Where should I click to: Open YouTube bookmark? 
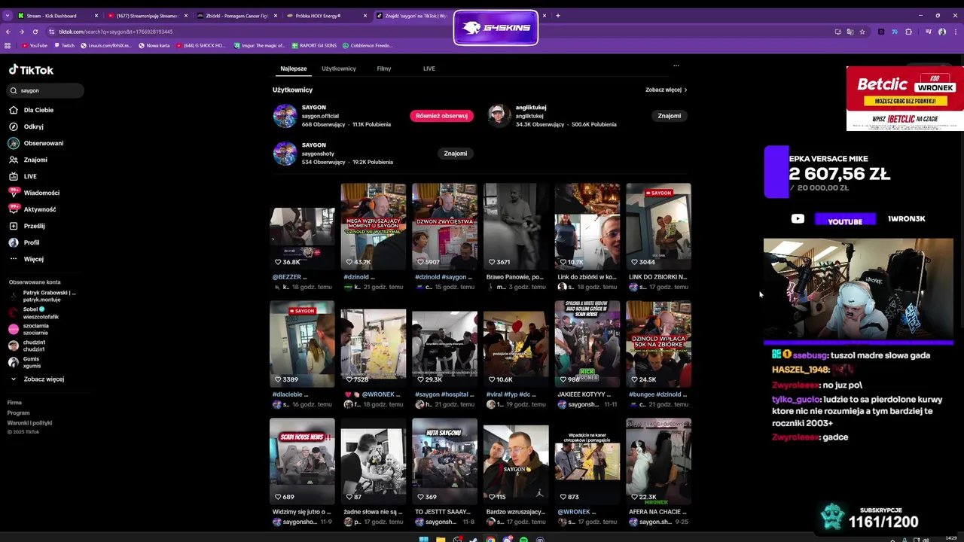point(35,45)
